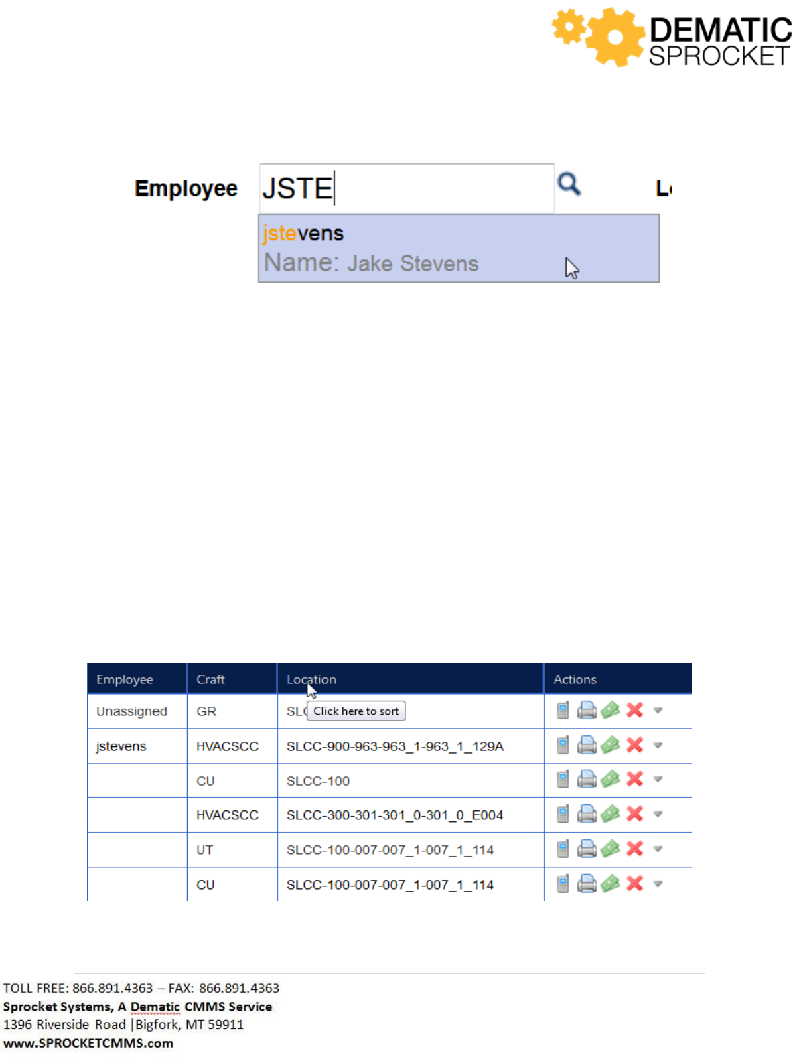Open actions dropdown arrow in UT row
This screenshot has height=1059, width=797.
(x=658, y=849)
